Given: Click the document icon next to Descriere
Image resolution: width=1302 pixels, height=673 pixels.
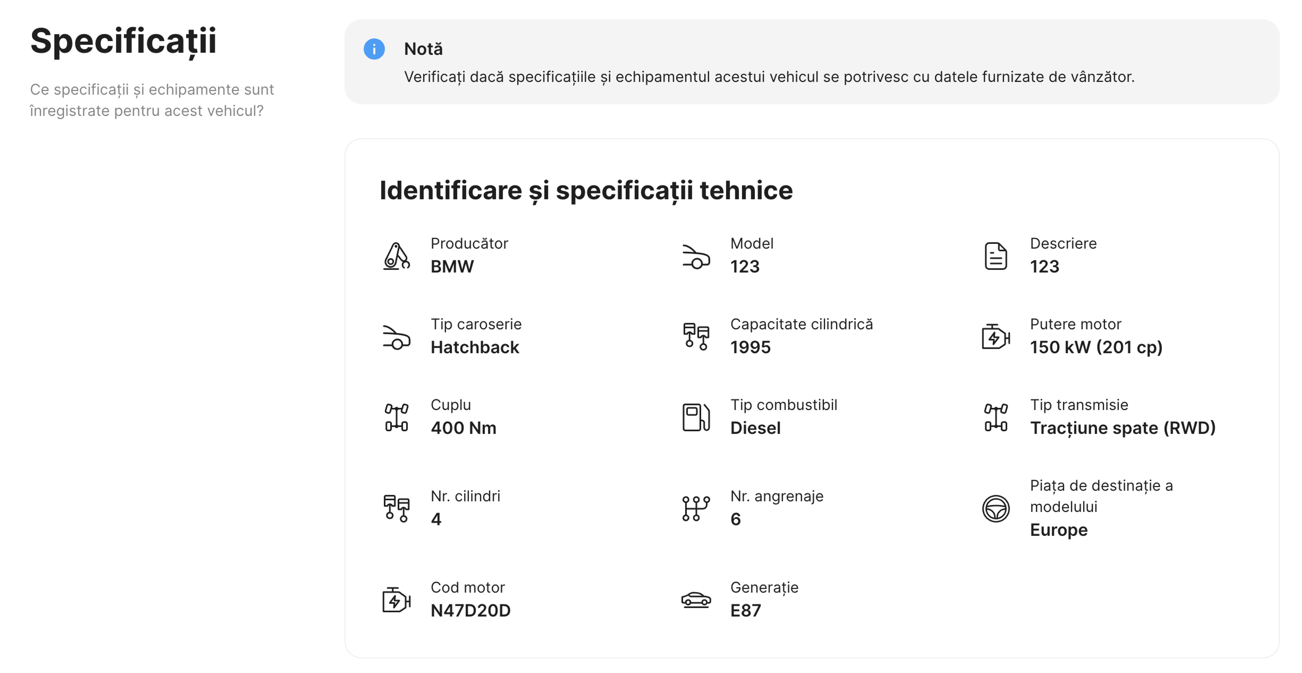Looking at the screenshot, I should [996, 256].
